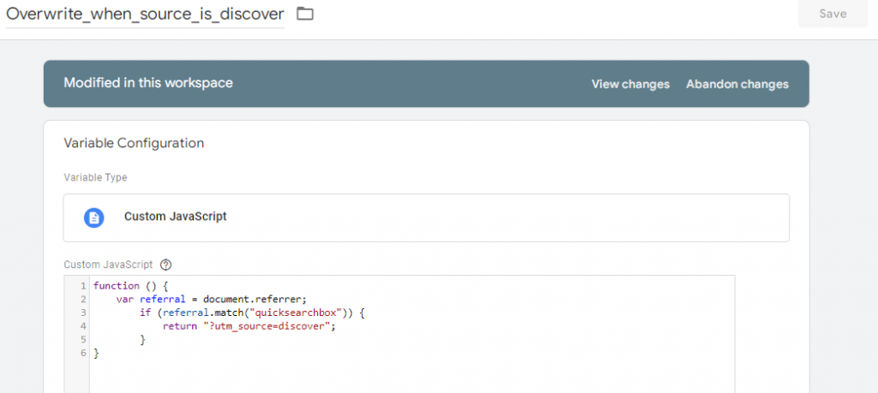This screenshot has width=878, height=393.
Task: Click Abandon changes in the banner
Action: (737, 84)
